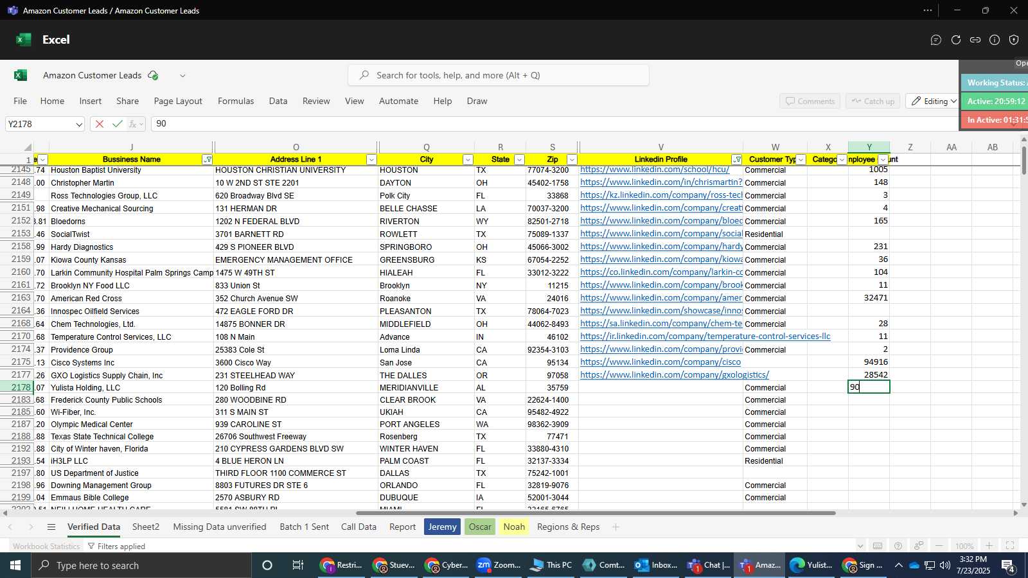Click the select-all triangle at grid corner

click(28, 148)
